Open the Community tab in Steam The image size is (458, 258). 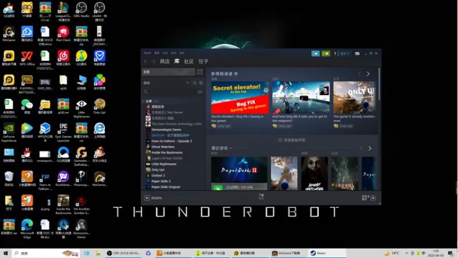point(189,61)
